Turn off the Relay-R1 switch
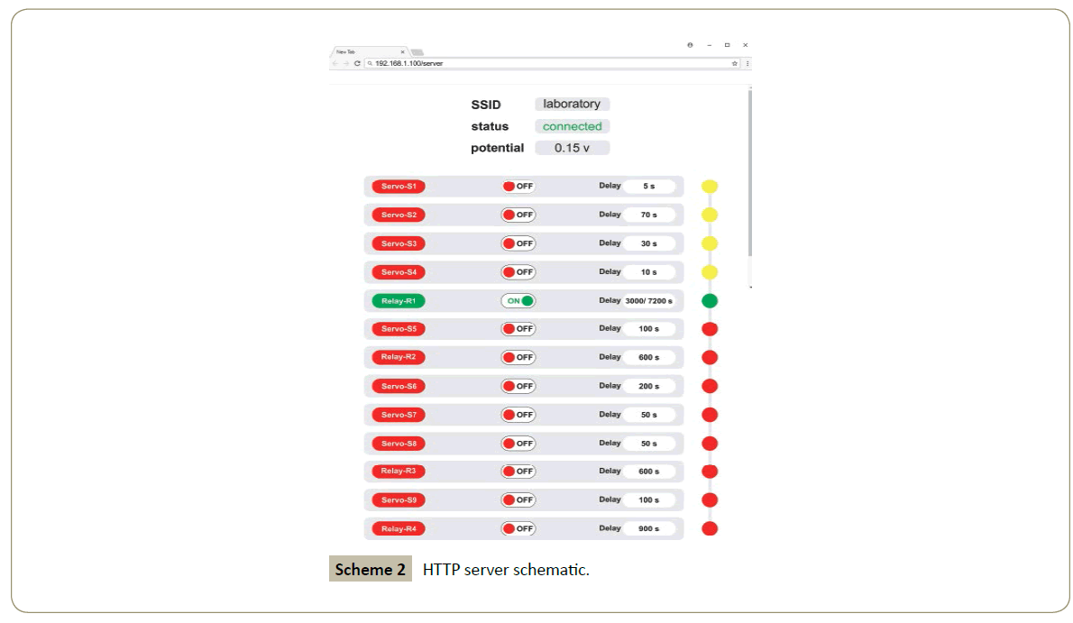This screenshot has height=623, width=1073. [x=518, y=301]
